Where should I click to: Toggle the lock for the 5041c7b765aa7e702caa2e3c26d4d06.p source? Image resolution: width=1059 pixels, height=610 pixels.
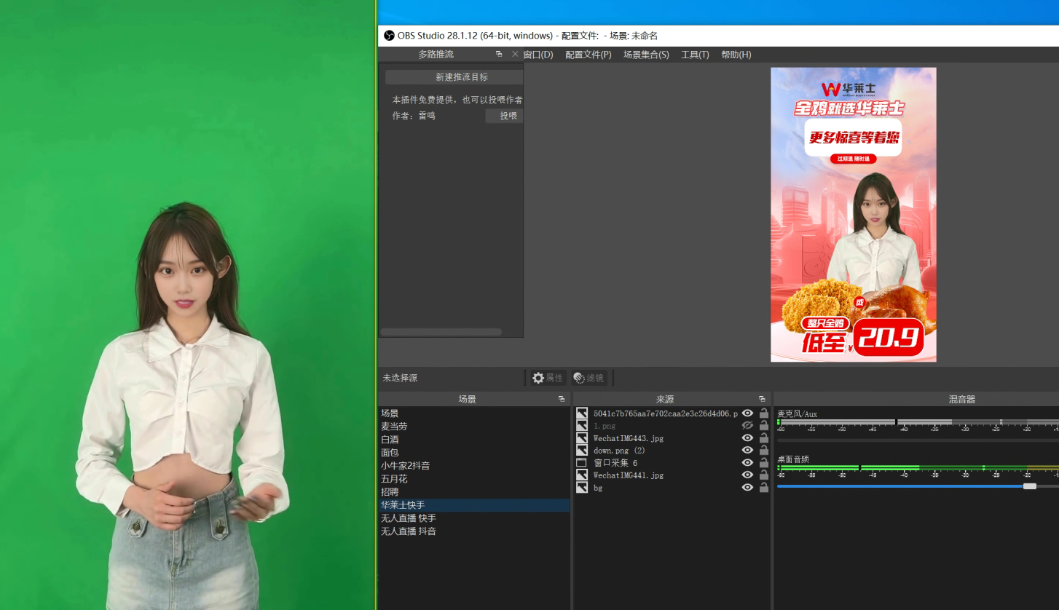[x=764, y=413]
